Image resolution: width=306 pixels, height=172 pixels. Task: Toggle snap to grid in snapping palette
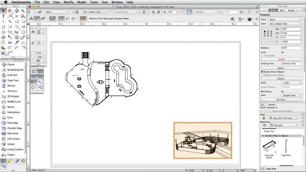pos(33,72)
